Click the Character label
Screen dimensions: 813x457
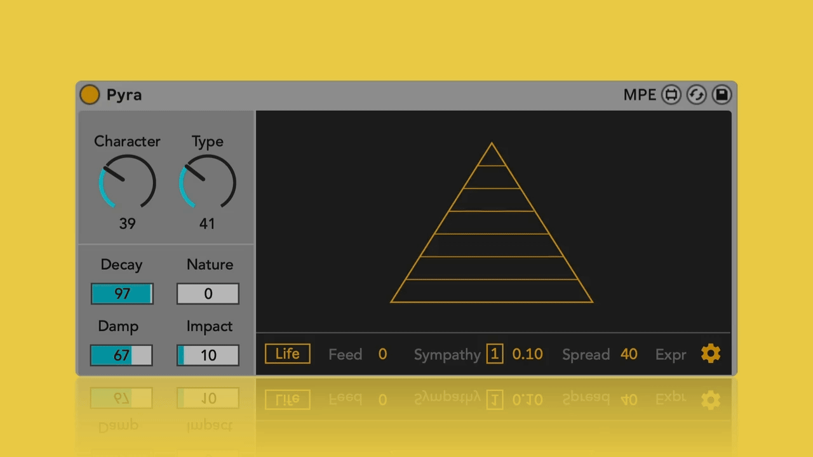127,142
